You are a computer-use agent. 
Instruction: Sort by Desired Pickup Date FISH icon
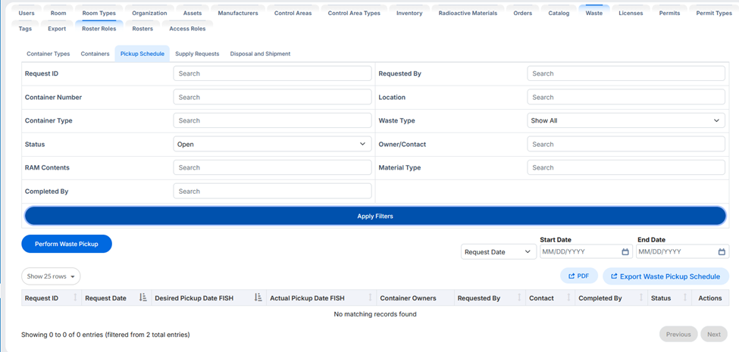point(258,298)
